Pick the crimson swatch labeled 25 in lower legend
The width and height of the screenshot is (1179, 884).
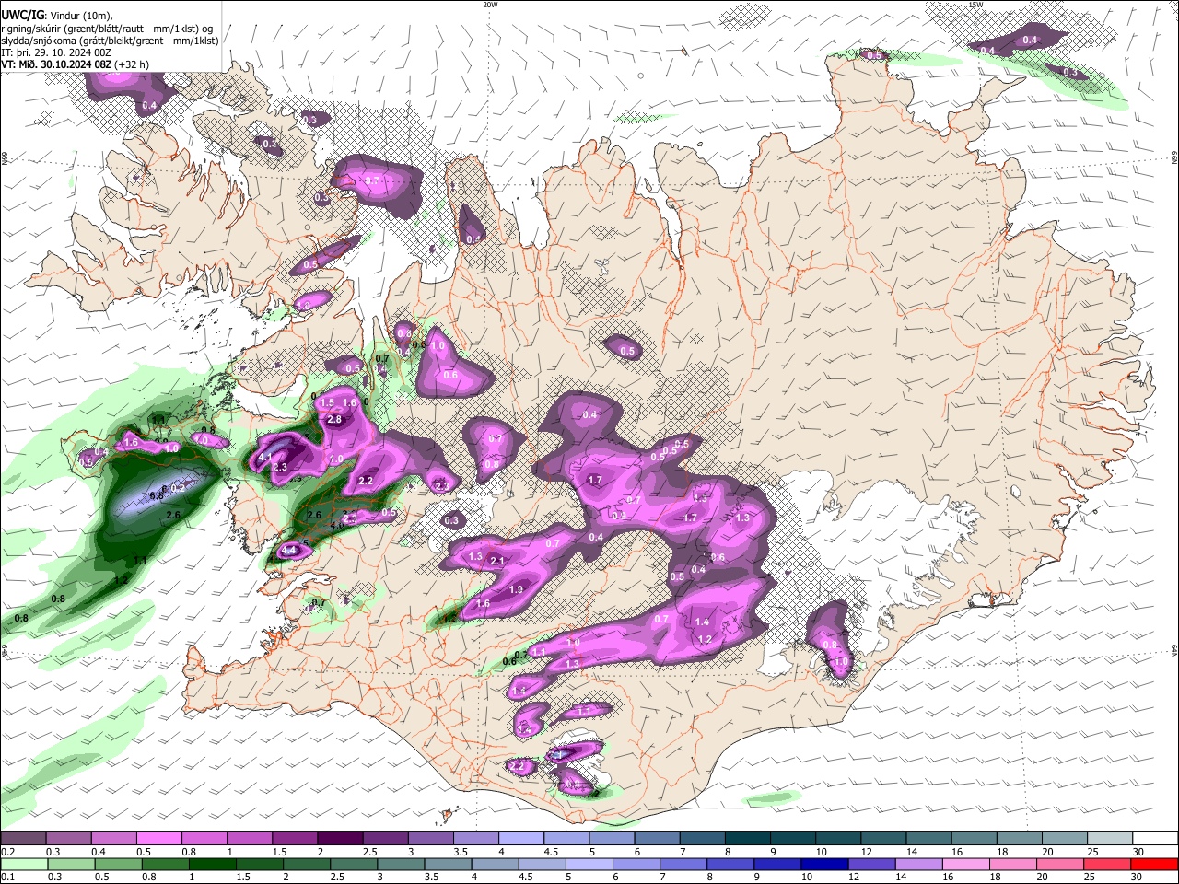[1106, 864]
